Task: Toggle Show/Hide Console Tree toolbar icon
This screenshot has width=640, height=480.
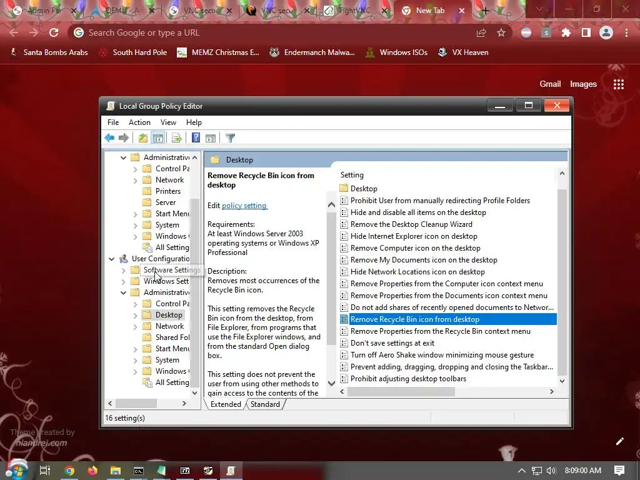Action: 158,138
